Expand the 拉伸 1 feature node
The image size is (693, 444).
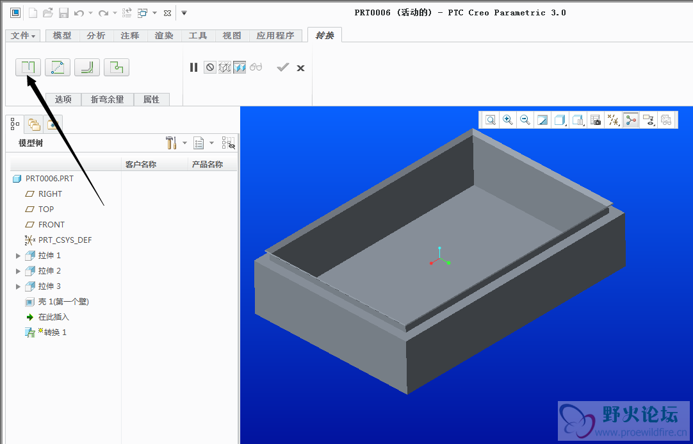point(18,256)
